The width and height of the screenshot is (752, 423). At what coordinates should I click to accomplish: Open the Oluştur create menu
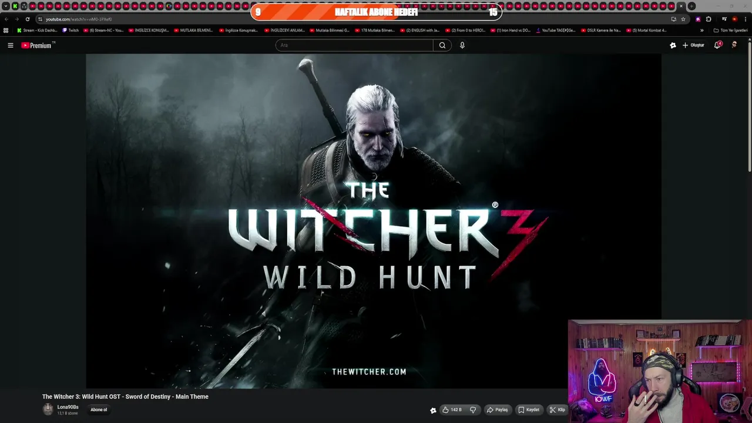click(693, 45)
